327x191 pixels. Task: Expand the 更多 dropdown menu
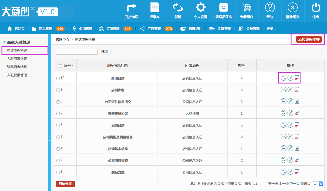click(272, 29)
